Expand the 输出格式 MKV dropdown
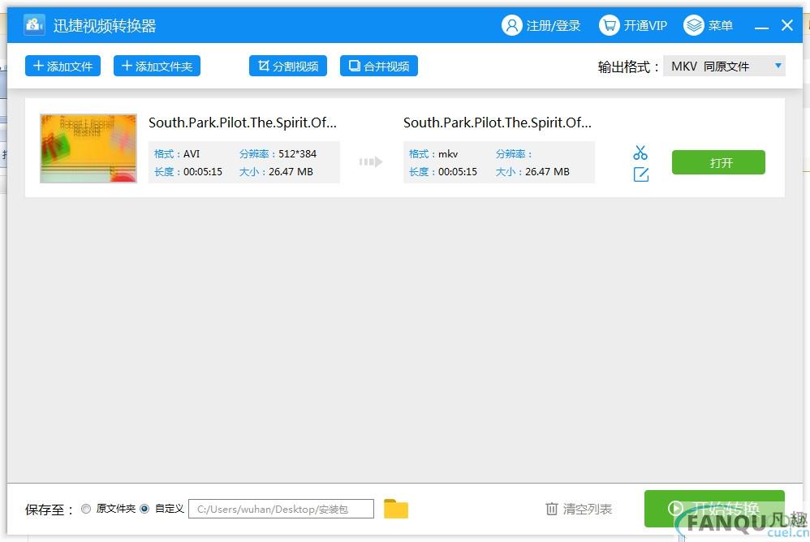 (x=724, y=66)
